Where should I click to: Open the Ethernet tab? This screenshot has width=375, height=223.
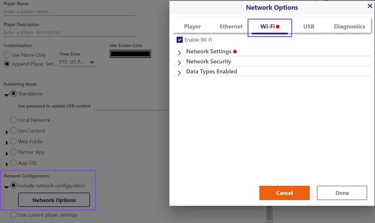(231, 26)
